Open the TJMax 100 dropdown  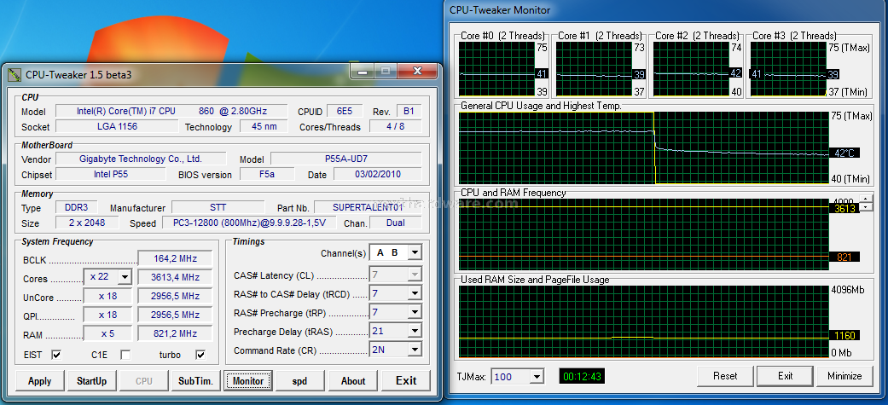point(536,376)
